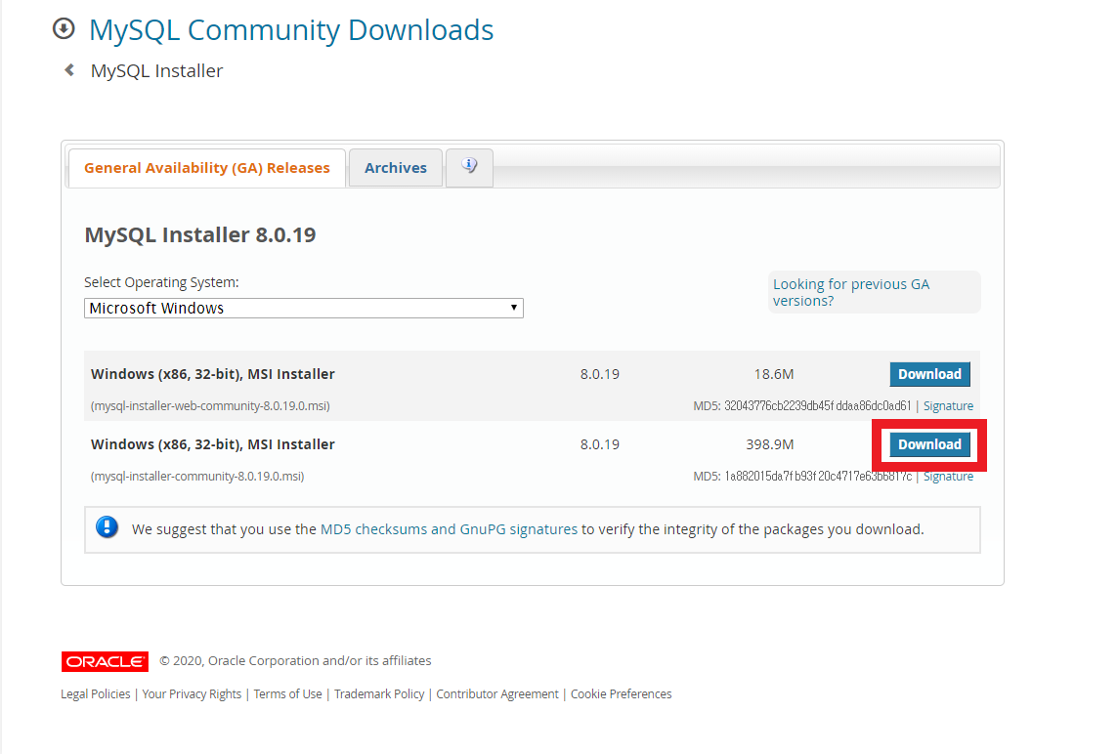The height and width of the screenshot is (754, 1118).
Task: Click the MD5 hash starting with 32043776
Action: click(x=817, y=406)
